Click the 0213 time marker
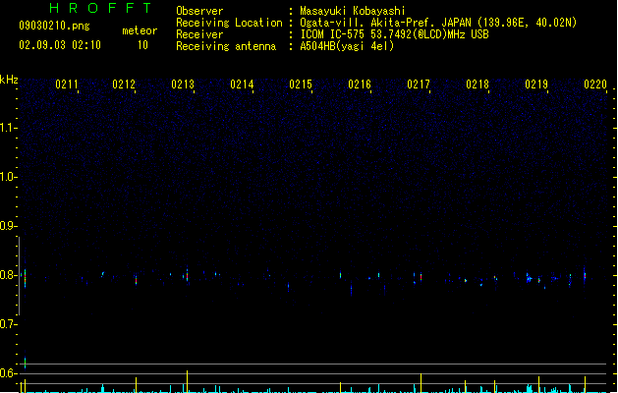The width and height of the screenshot is (618, 393). pyautogui.click(x=183, y=84)
